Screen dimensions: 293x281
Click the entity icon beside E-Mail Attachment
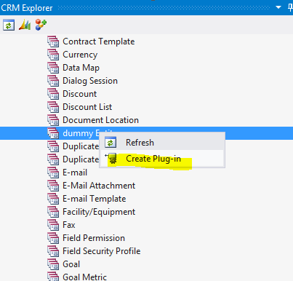pyautogui.click(x=53, y=186)
